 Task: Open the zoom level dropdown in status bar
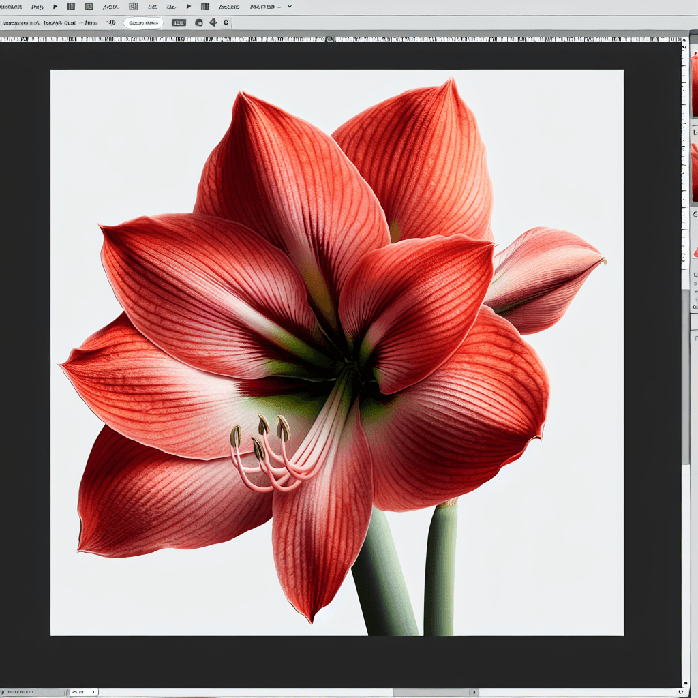pos(82,693)
